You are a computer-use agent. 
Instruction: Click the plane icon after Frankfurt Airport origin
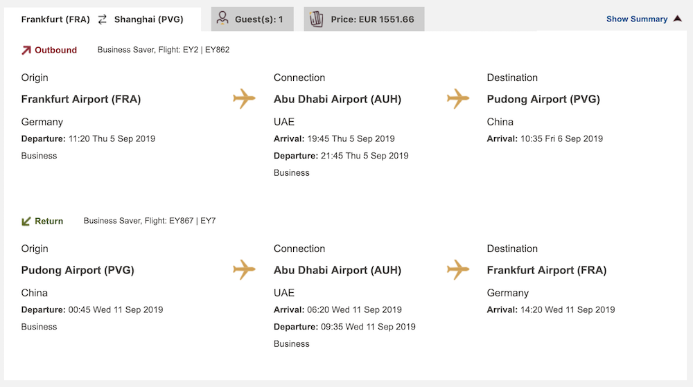coord(244,98)
